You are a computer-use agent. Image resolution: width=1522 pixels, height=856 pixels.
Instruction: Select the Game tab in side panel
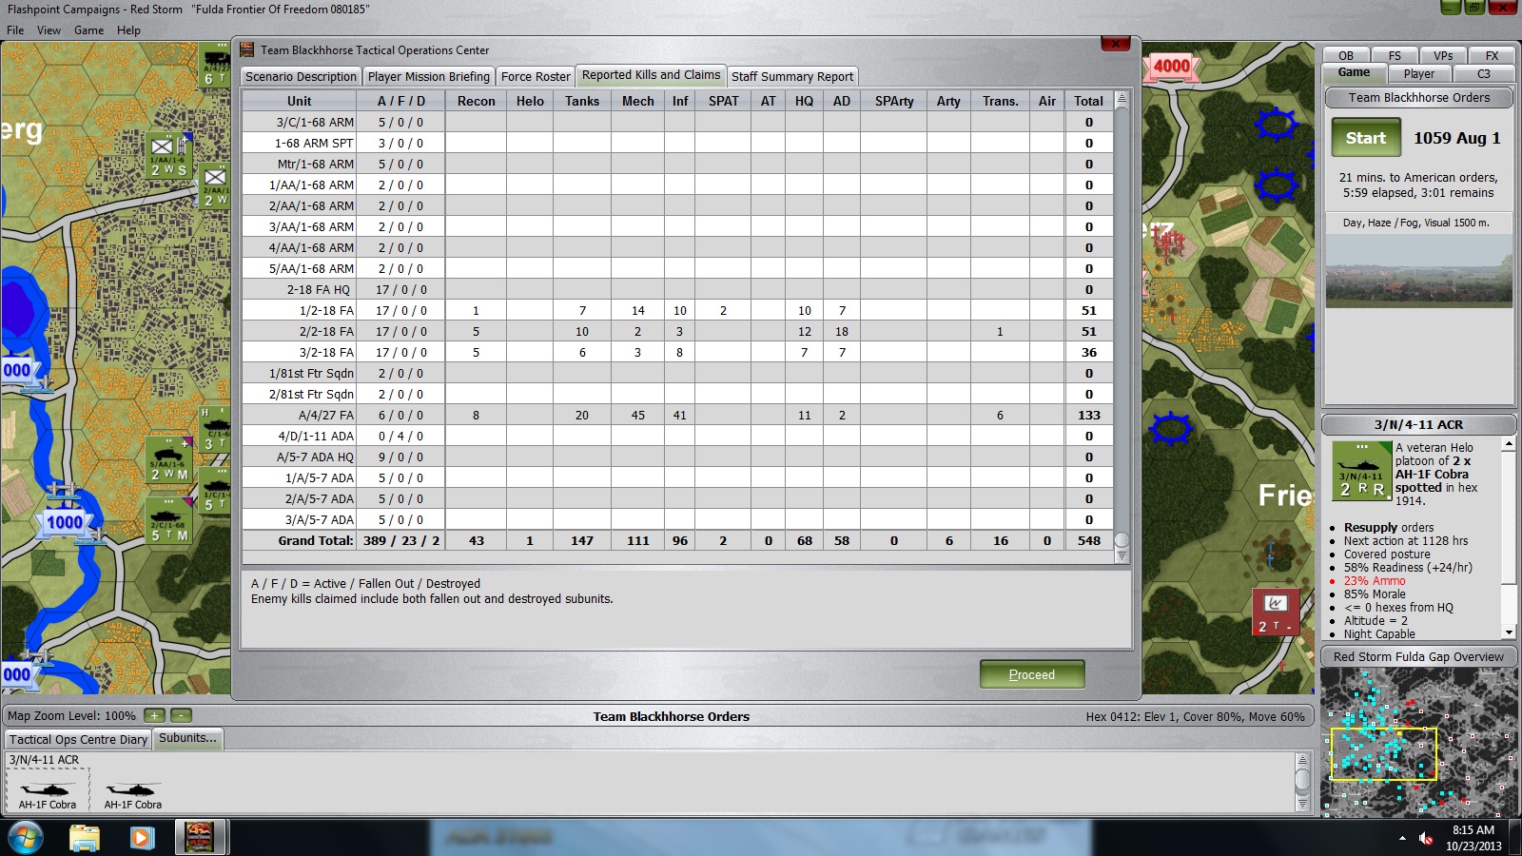click(1354, 72)
